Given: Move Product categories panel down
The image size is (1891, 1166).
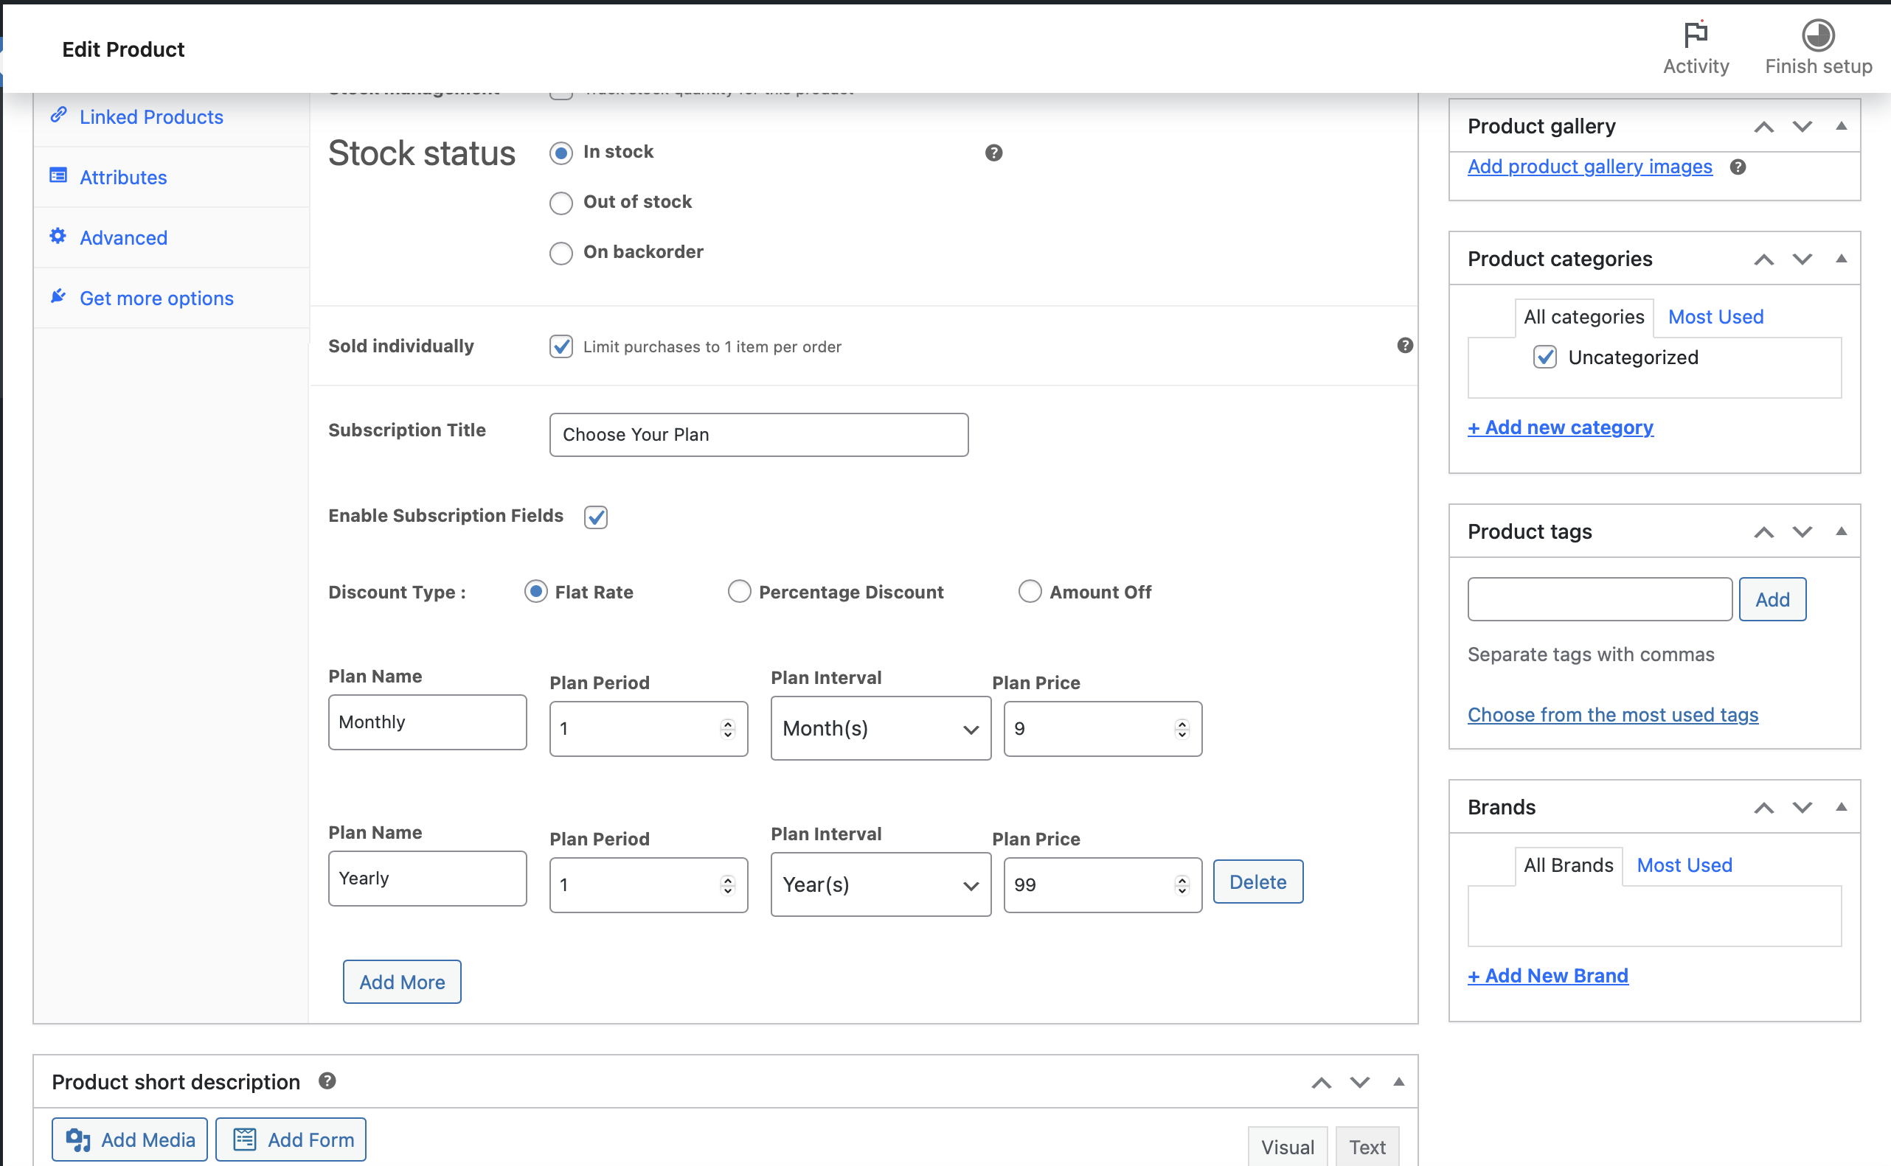Looking at the screenshot, I should [x=1802, y=259].
